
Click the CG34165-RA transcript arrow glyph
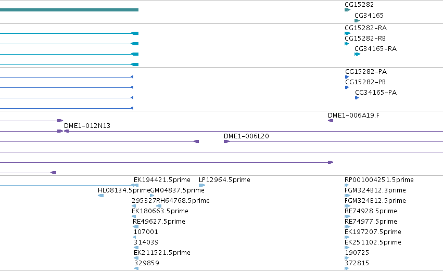358,54
